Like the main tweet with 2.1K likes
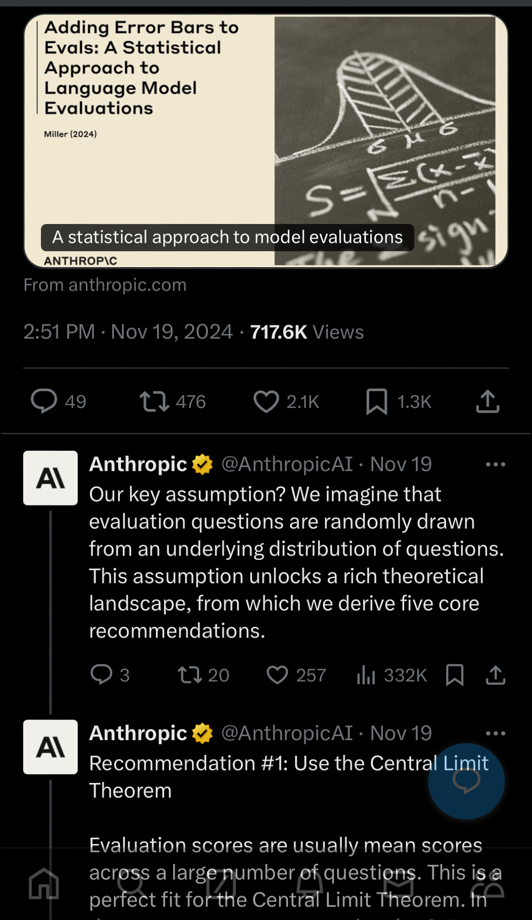The height and width of the screenshot is (920, 532). click(x=266, y=401)
